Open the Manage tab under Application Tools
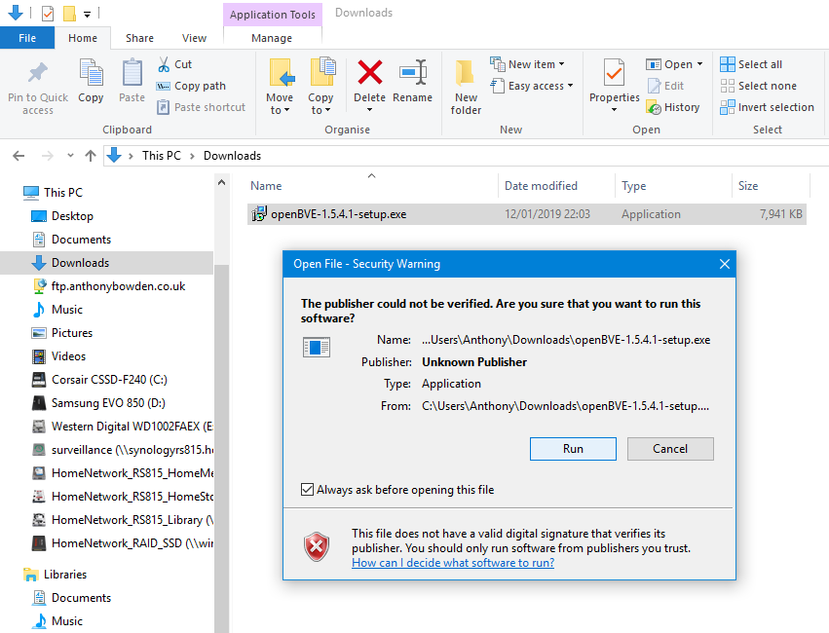Viewport: 829px width, 633px height. click(272, 37)
